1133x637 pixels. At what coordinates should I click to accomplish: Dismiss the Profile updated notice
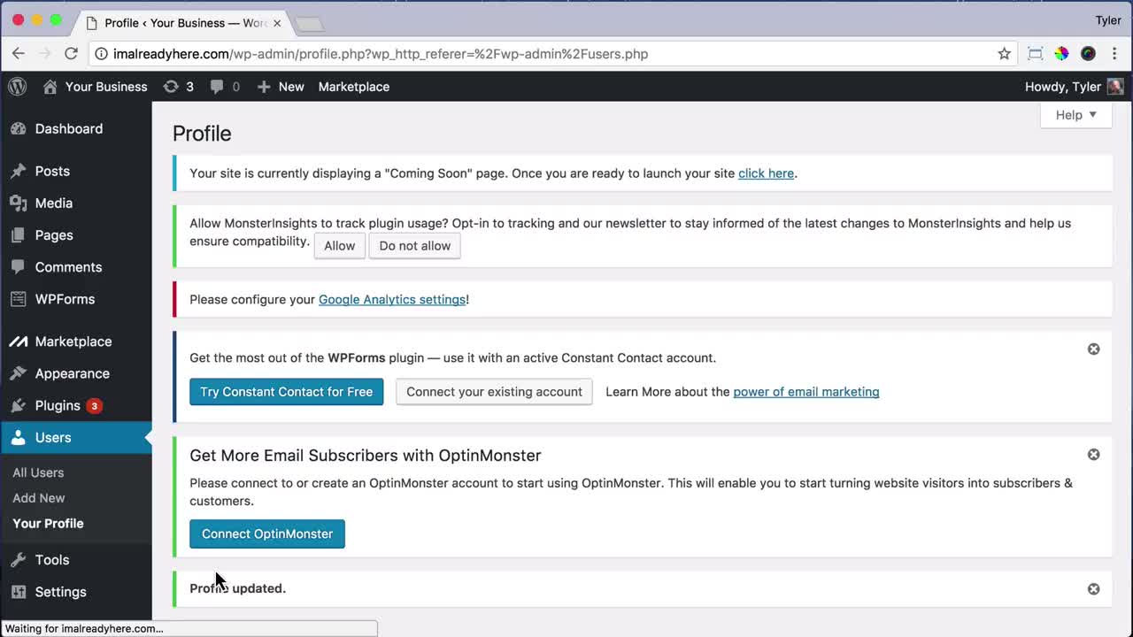[1093, 589]
